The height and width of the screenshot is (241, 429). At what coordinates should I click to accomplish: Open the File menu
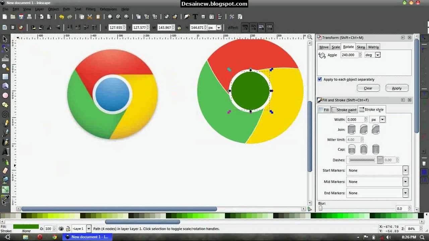coord(5,9)
